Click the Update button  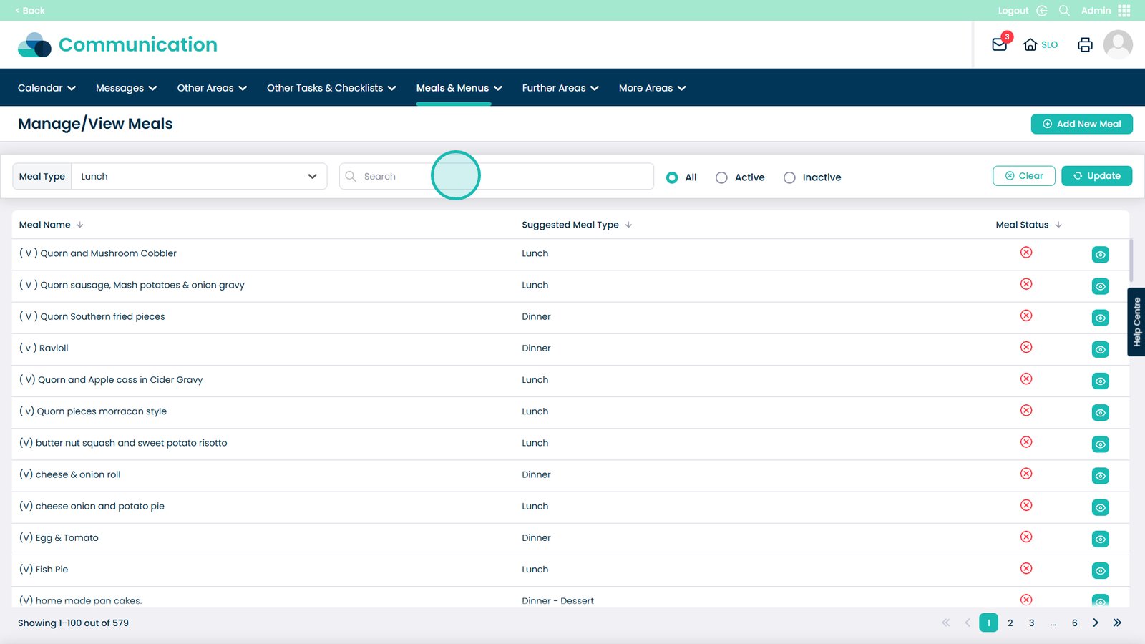pos(1096,176)
